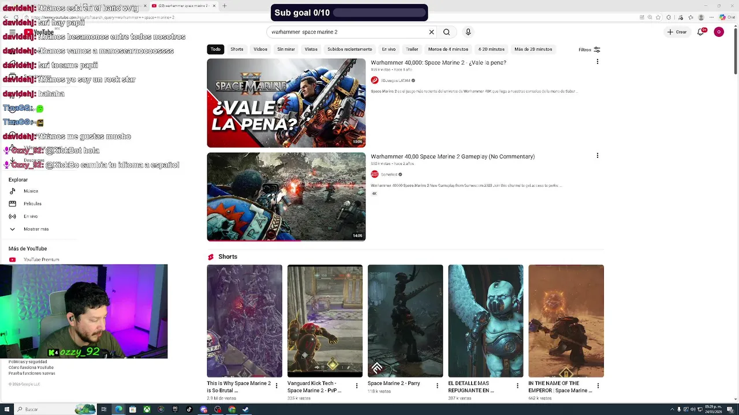This screenshot has height=415, width=739.
Task: Select the Vistos filter chip
Action: pyautogui.click(x=311, y=49)
